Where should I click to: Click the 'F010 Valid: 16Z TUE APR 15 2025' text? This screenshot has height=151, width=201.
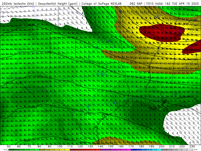point(173,4)
